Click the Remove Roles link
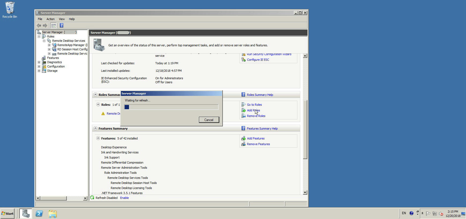 coord(256,116)
